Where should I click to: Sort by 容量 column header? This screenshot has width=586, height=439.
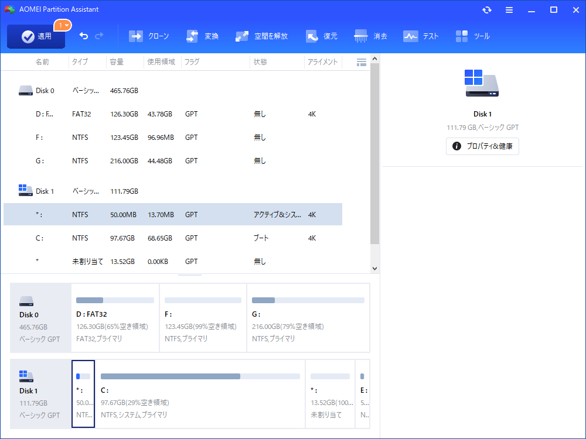tap(116, 62)
